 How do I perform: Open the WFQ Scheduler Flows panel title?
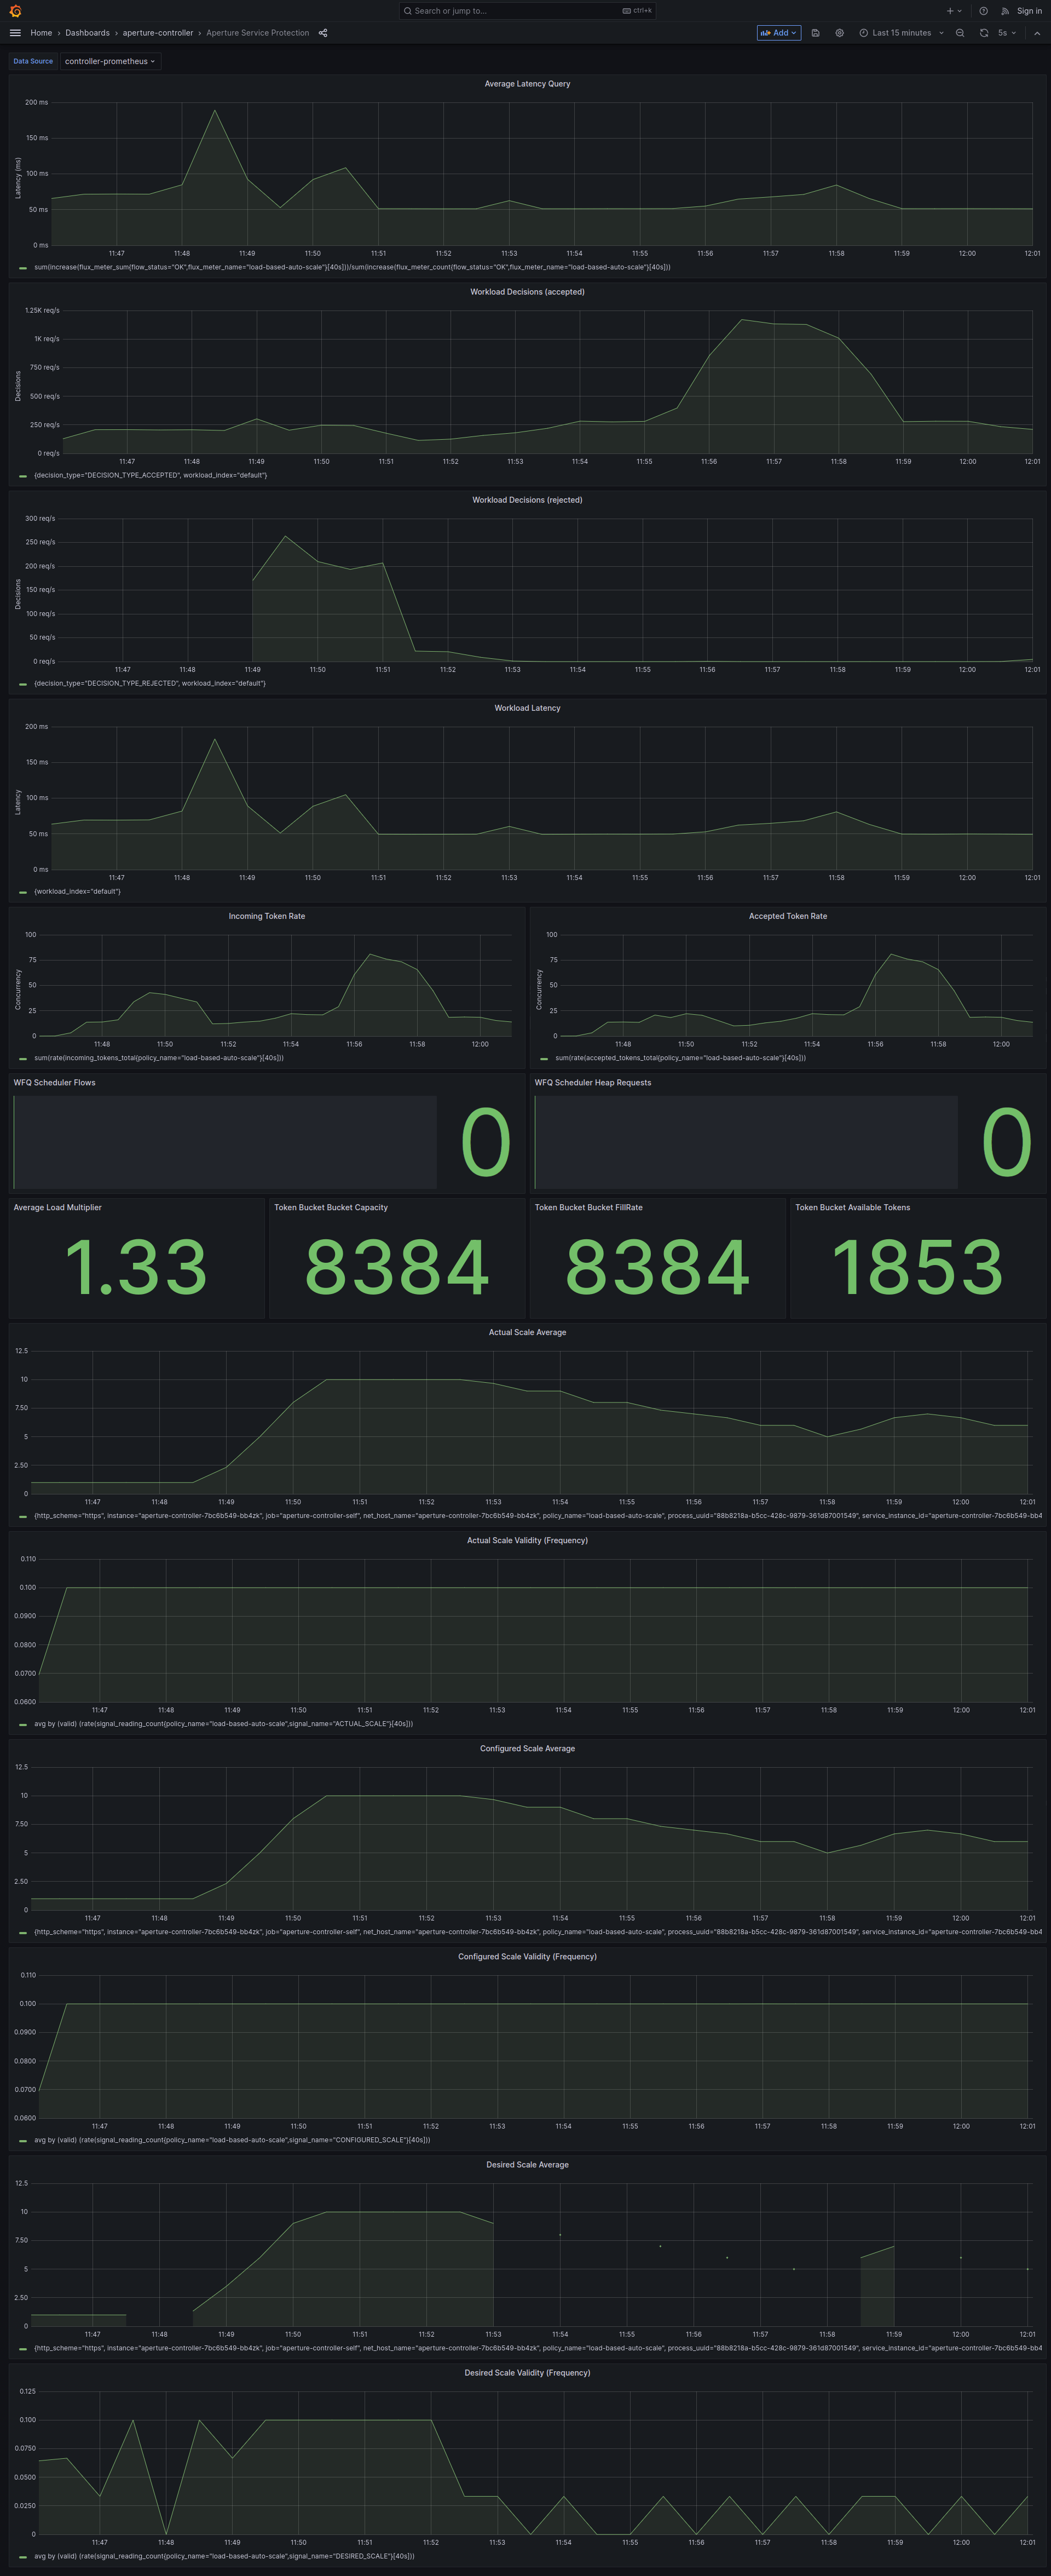[54, 1082]
